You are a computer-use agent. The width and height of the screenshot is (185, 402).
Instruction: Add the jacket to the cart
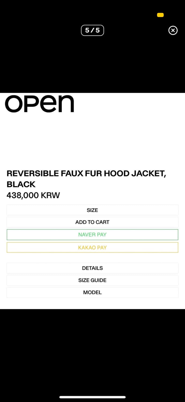pos(92,222)
